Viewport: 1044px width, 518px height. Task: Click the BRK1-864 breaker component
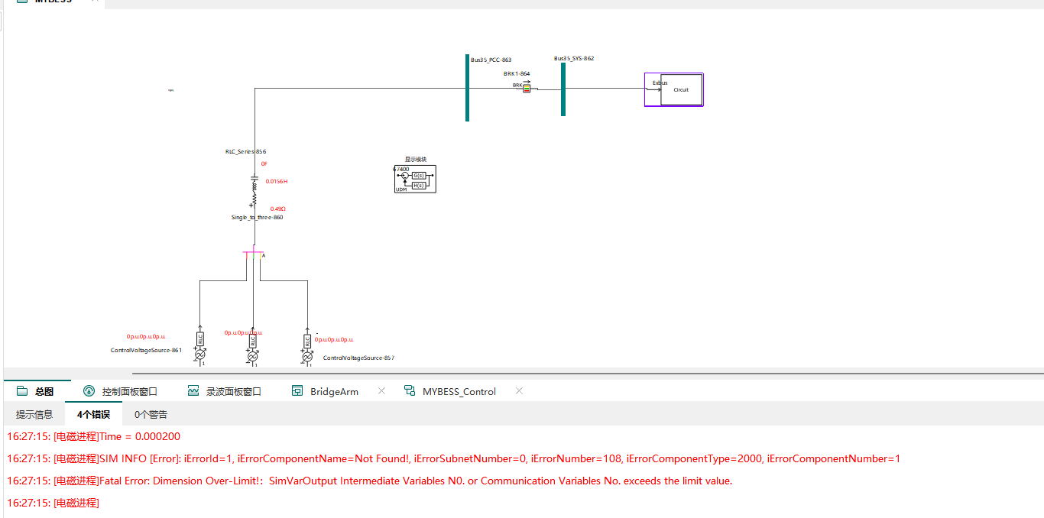(x=526, y=89)
